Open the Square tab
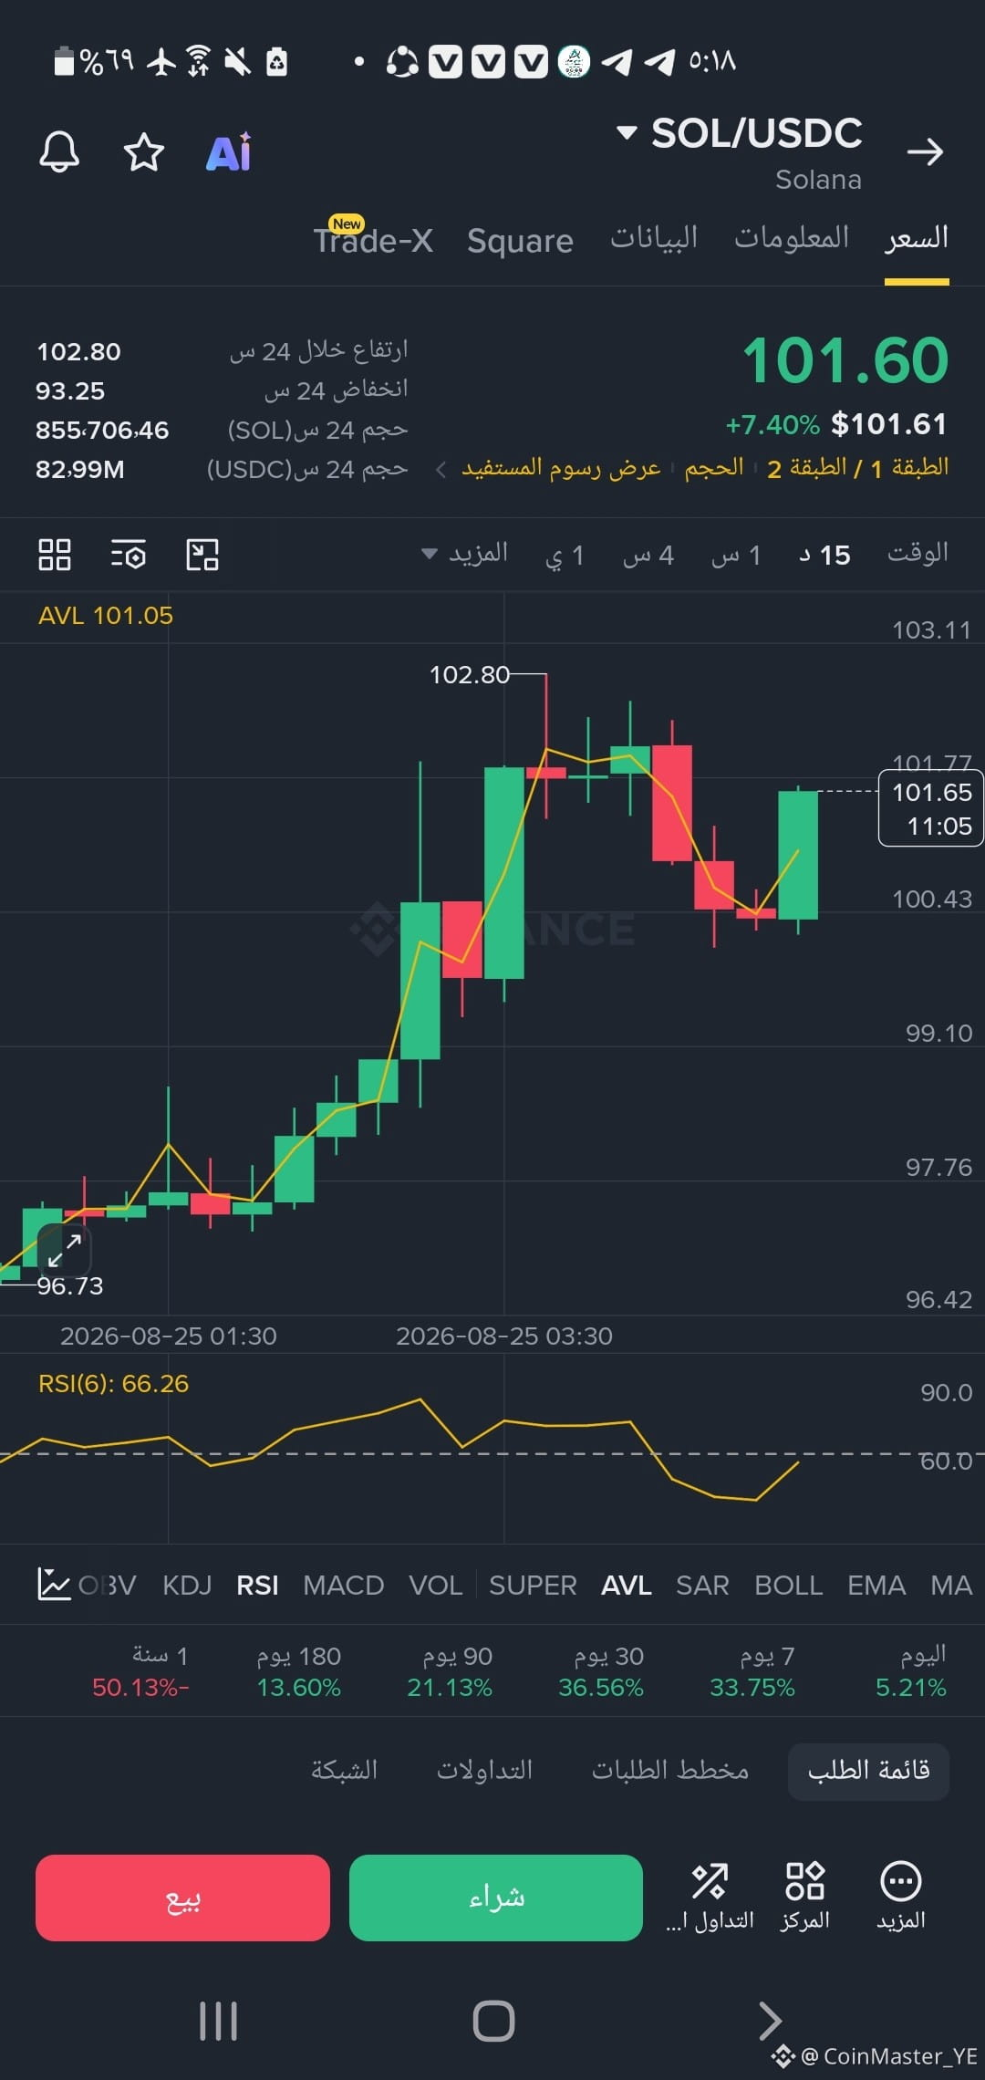985x2080 pixels. 520,241
